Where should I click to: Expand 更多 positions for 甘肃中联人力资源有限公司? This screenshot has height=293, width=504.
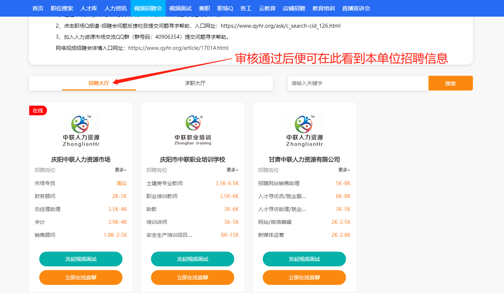344,170
